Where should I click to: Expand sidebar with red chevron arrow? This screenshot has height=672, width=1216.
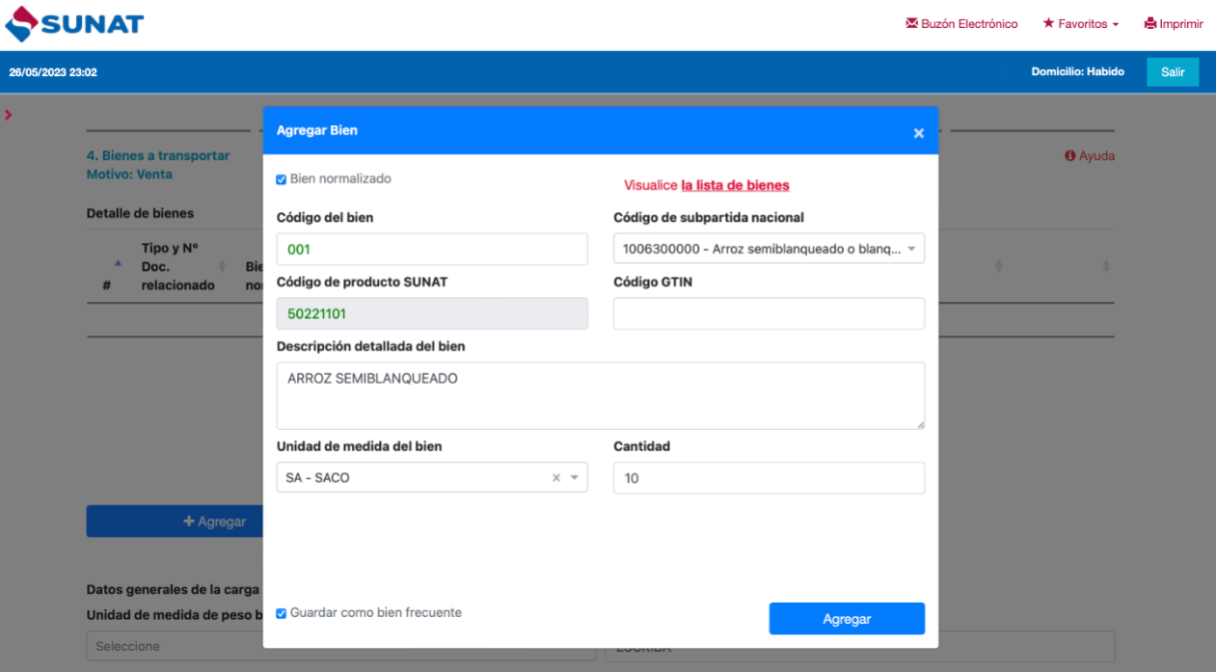(9, 116)
